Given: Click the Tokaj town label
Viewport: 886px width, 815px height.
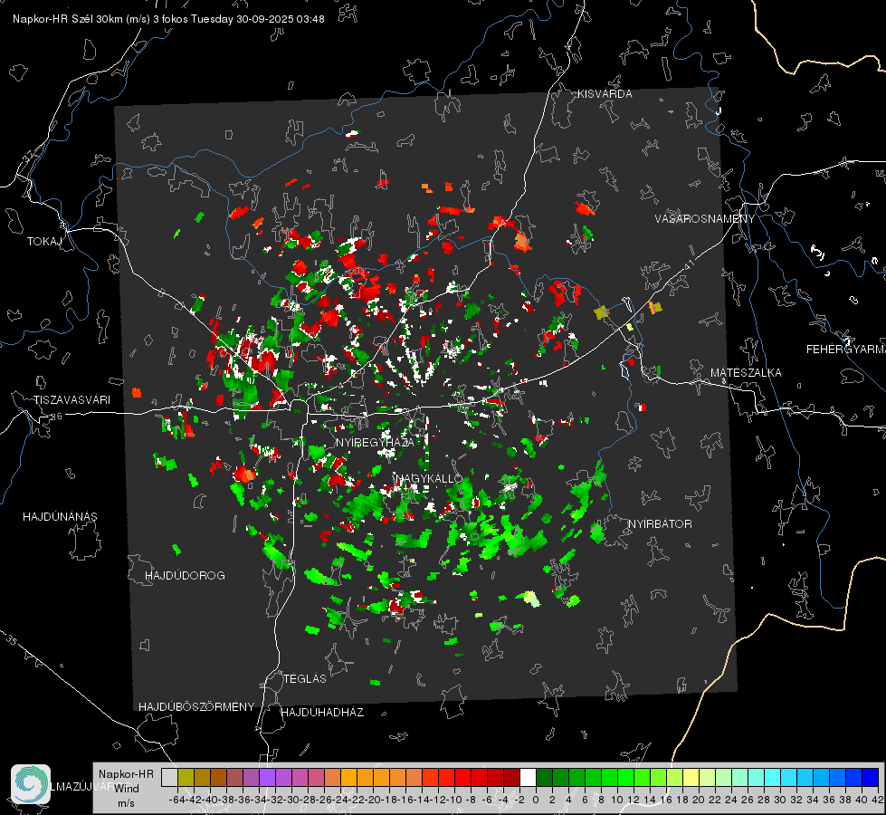Looking at the screenshot, I should click(44, 242).
